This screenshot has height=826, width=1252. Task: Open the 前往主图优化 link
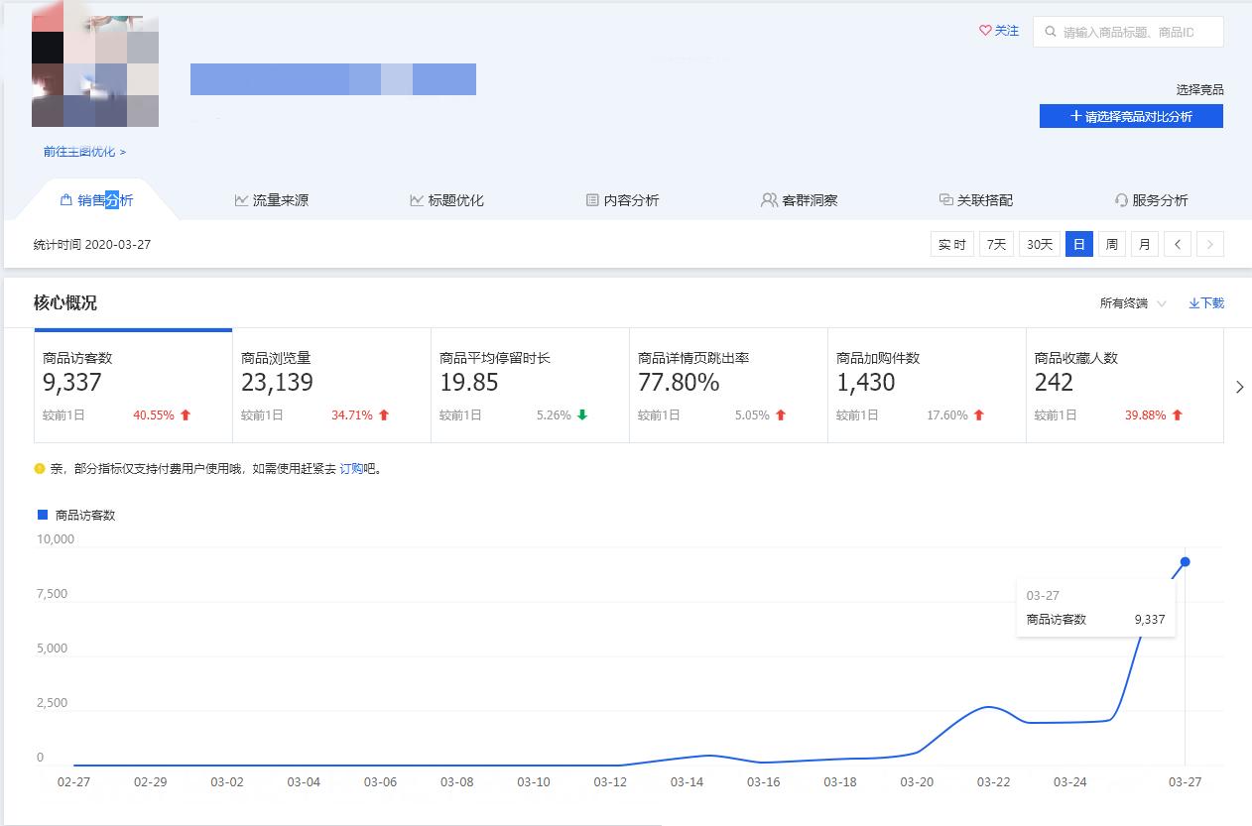[79, 152]
